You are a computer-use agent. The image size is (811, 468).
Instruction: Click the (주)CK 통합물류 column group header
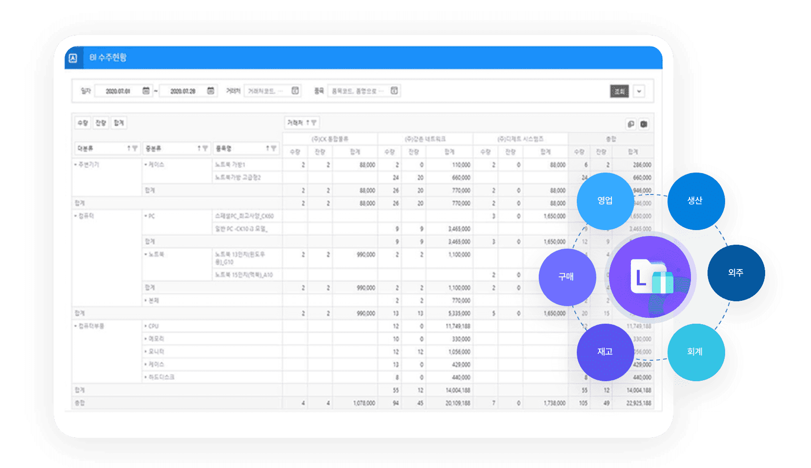(330, 139)
